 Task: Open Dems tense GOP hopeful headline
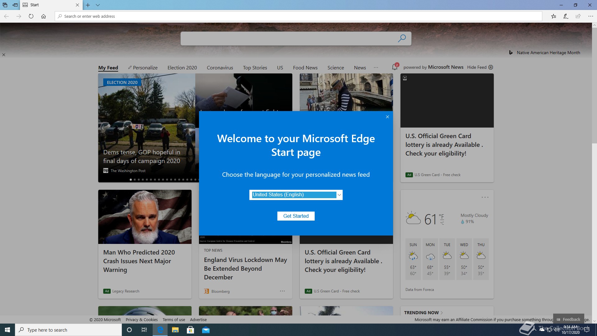coord(141,156)
